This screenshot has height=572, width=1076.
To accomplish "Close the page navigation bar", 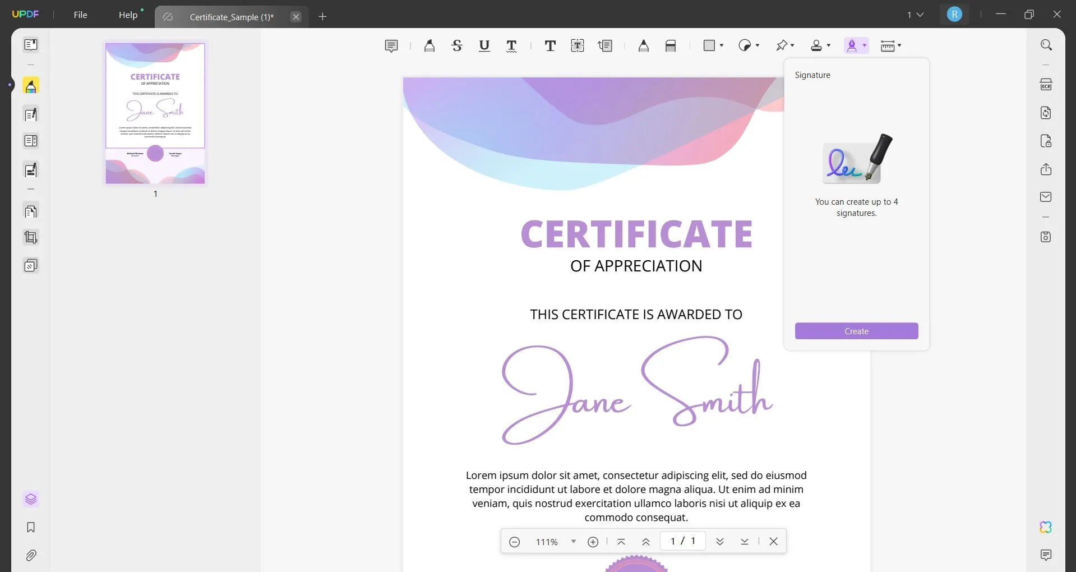I will [773, 541].
